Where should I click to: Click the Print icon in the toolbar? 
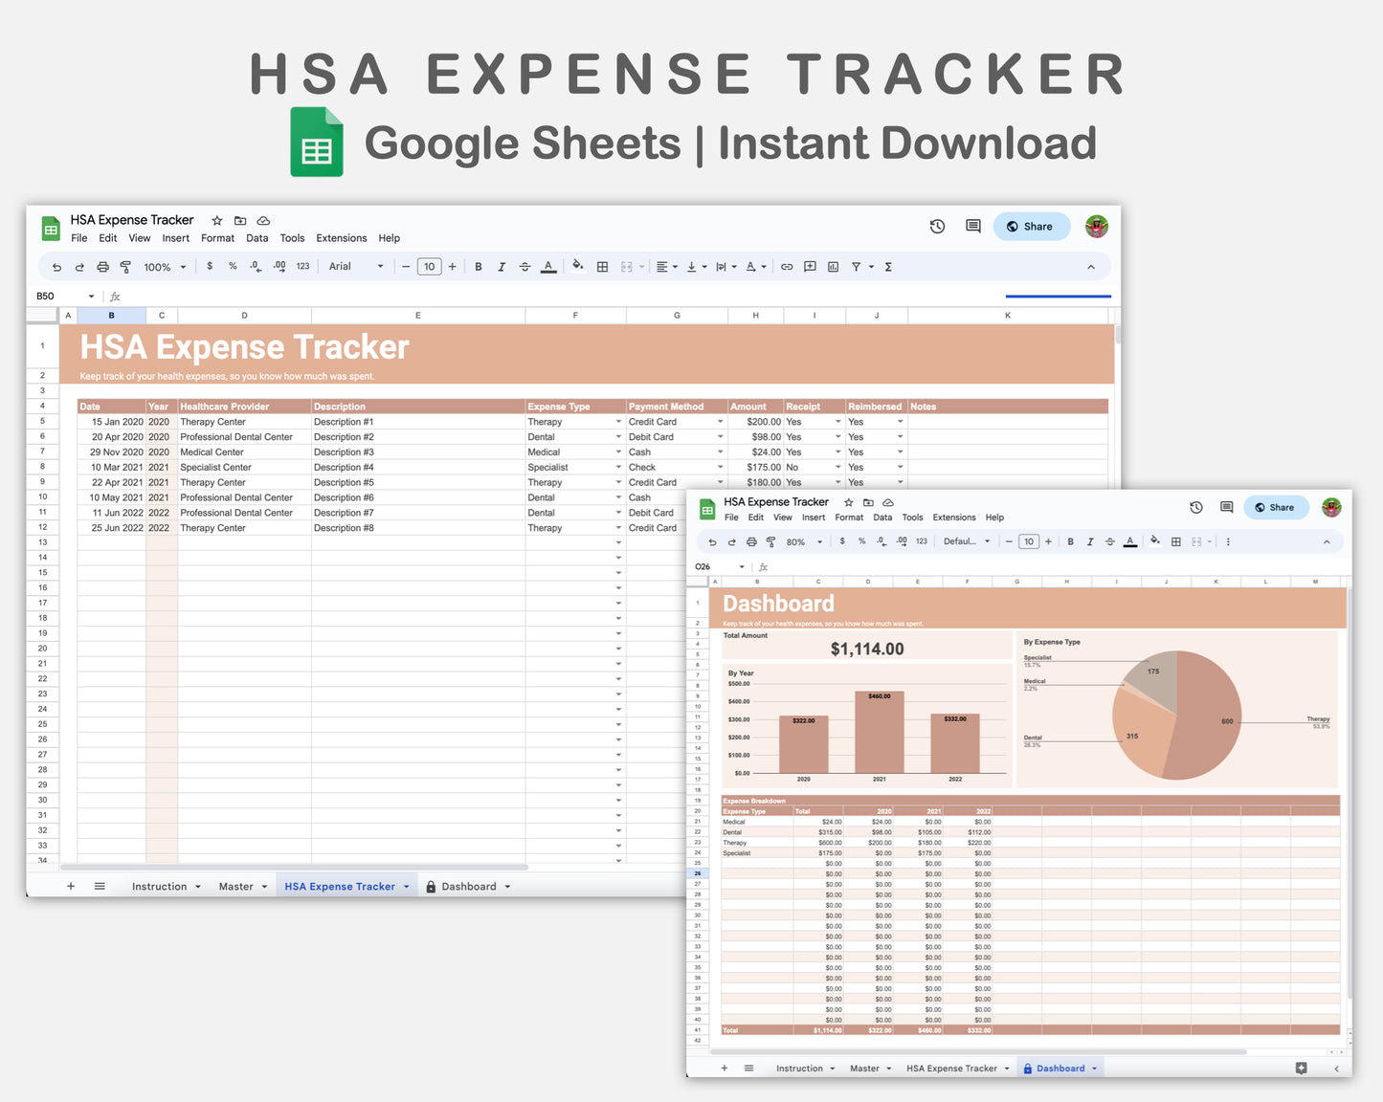[x=102, y=267]
